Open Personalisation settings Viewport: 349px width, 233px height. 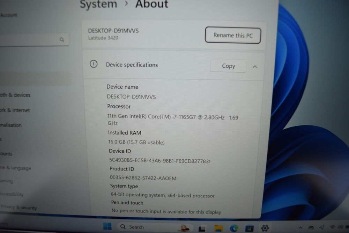click(x=11, y=125)
